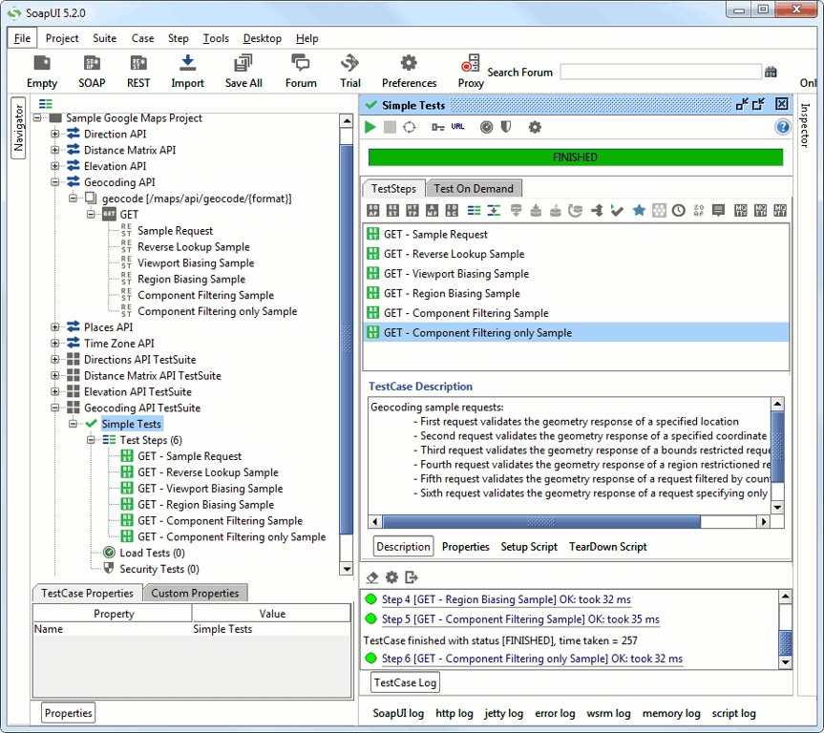Click the blue star test step icon
The width and height of the screenshot is (824, 733).
pyautogui.click(x=639, y=211)
